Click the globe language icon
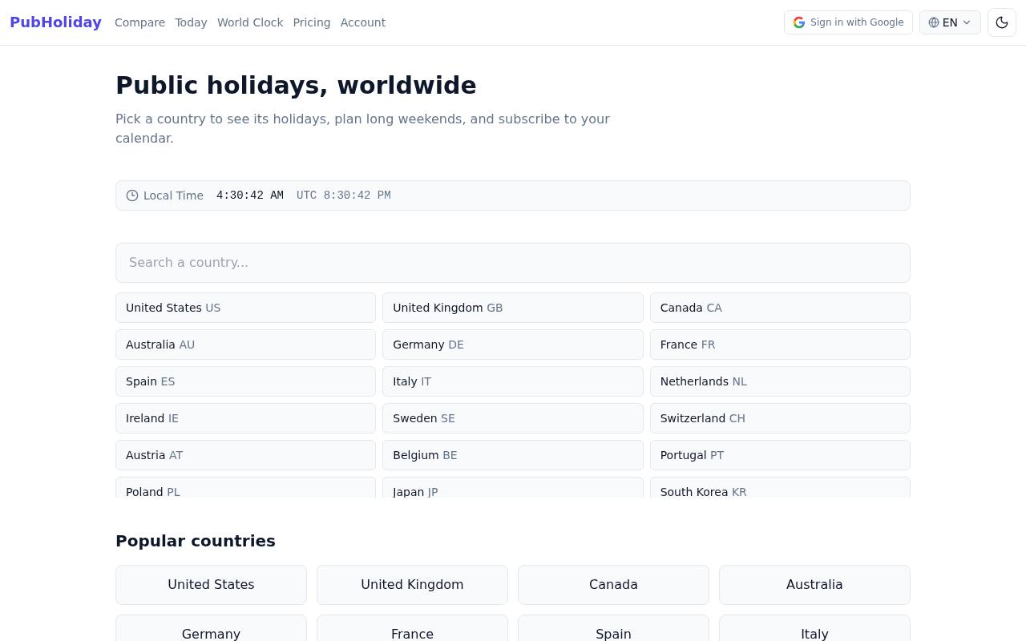The image size is (1026, 641). coord(934,22)
